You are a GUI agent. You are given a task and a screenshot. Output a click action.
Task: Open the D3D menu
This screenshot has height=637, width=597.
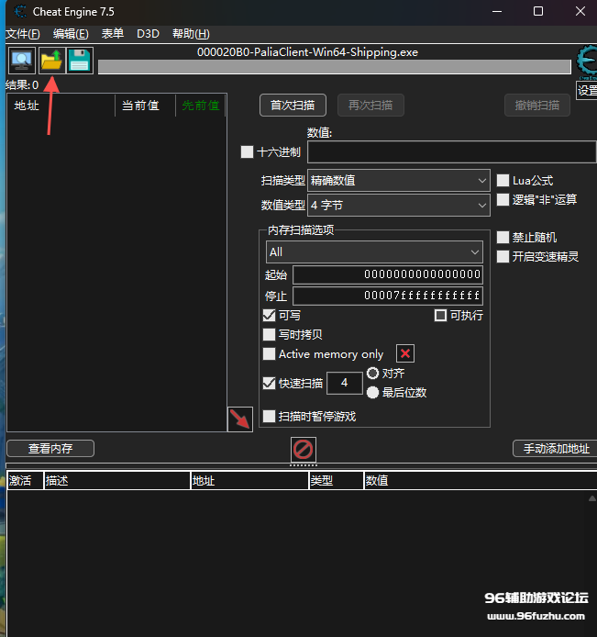pyautogui.click(x=148, y=34)
